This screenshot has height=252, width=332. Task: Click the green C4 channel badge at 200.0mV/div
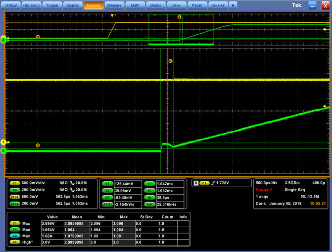[x=15, y=190]
